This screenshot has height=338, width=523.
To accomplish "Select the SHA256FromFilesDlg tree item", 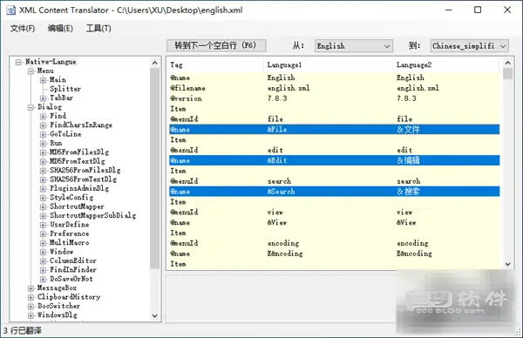I will (x=85, y=170).
